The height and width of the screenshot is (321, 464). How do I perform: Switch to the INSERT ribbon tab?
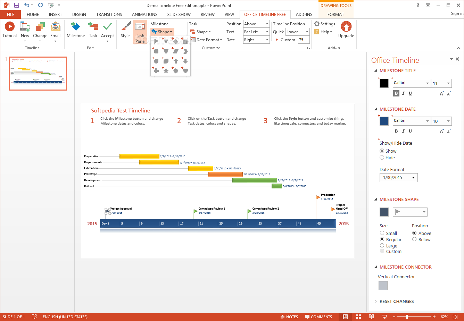click(x=56, y=14)
